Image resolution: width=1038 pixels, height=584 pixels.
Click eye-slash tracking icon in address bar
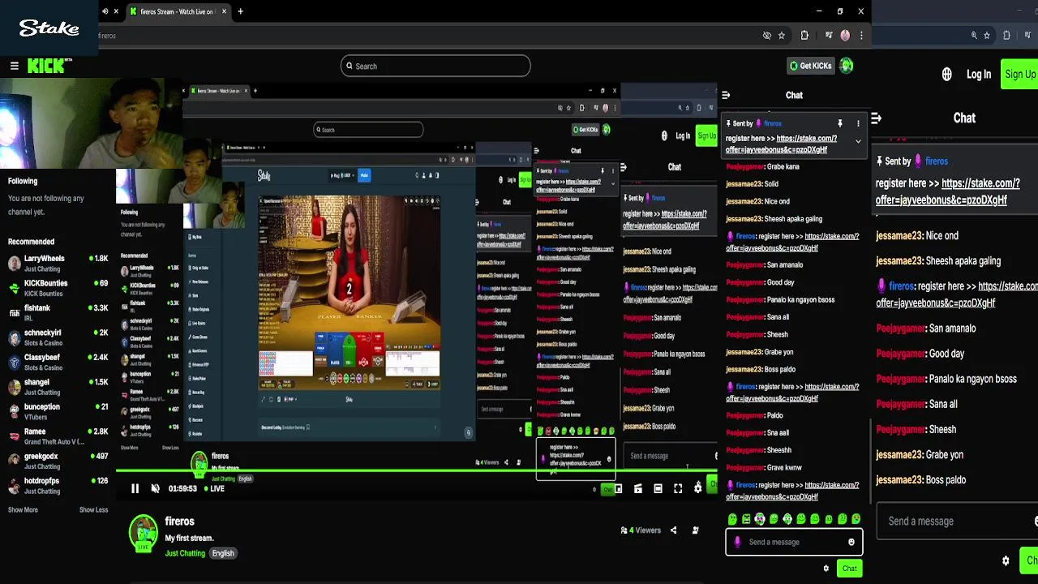pyautogui.click(x=766, y=36)
